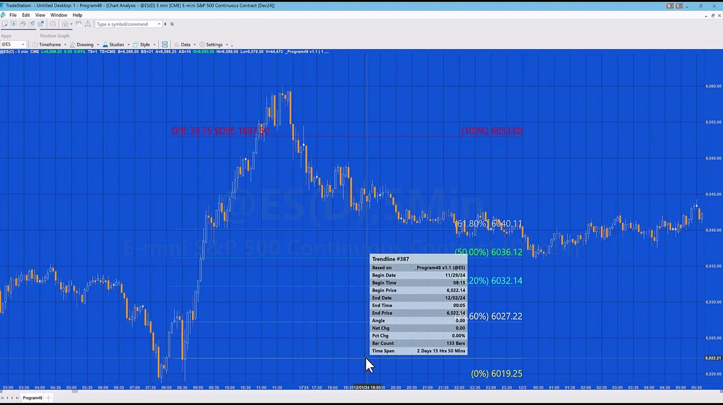The width and height of the screenshot is (723, 405).
Task: Click the Drawing tools button
Action: 82,44
